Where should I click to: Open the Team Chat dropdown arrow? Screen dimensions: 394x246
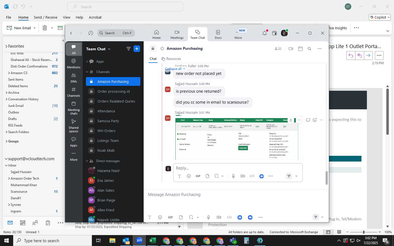[109, 49]
